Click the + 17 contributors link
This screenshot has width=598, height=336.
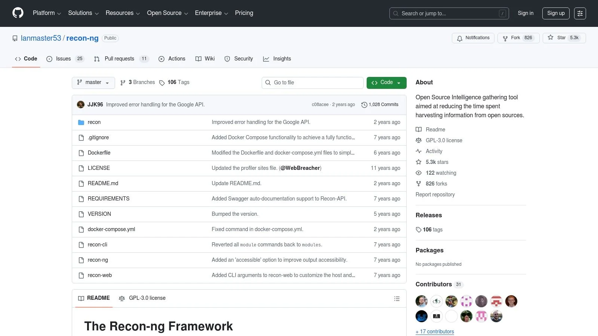435,332
